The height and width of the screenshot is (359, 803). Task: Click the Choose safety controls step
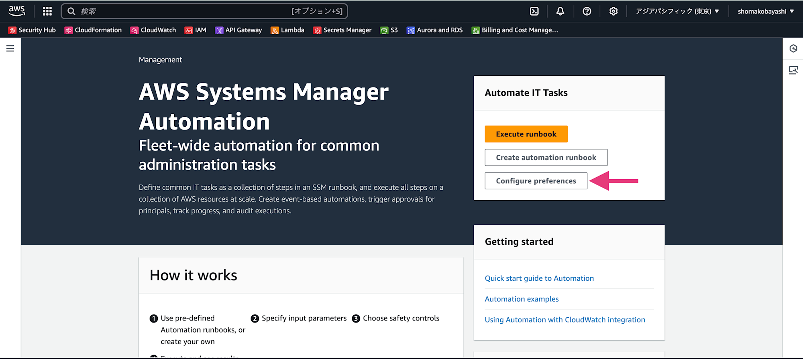(396, 318)
